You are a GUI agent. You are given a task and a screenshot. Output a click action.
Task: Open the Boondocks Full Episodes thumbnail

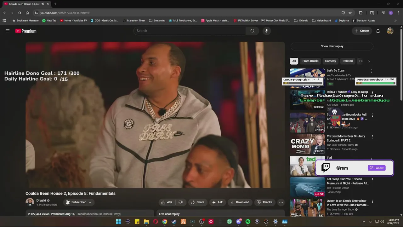click(x=307, y=123)
